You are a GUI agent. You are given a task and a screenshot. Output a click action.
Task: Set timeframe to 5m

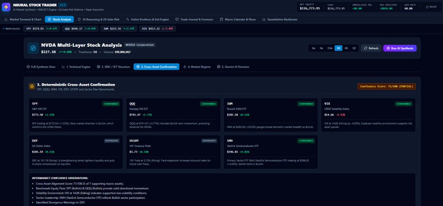coord(321,48)
